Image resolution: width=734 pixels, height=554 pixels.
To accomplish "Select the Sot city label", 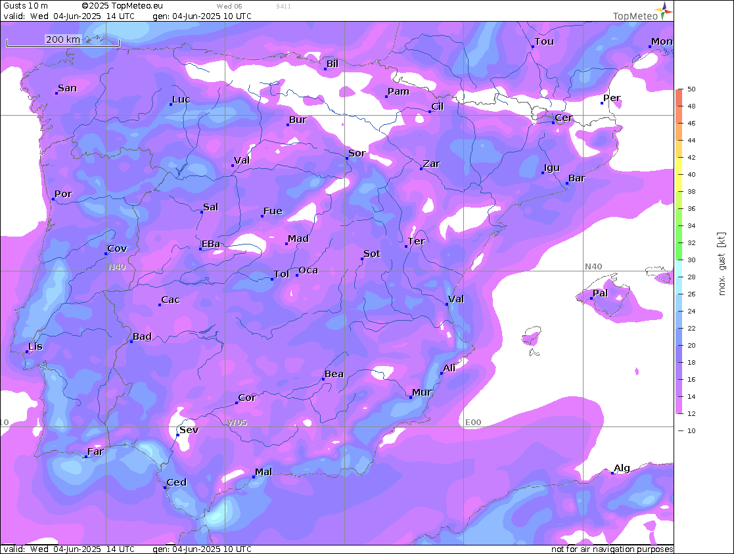I will point(372,254).
